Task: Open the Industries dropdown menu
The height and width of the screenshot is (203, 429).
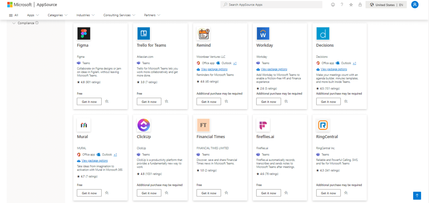Action: click(85, 15)
